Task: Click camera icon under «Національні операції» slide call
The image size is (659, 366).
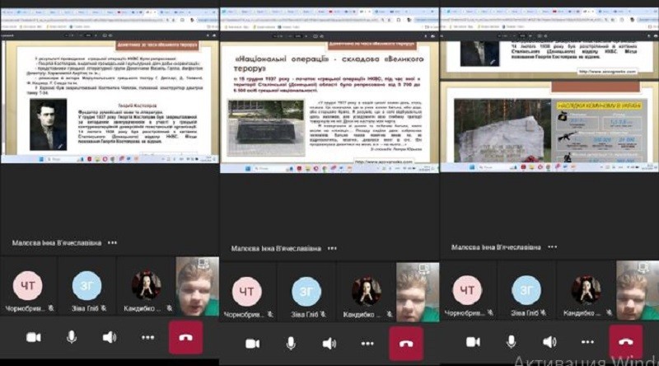Action: click(x=253, y=344)
